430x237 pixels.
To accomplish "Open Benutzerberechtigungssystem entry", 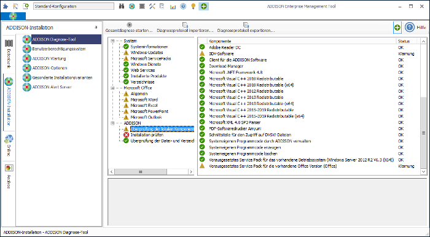I will [59, 49].
